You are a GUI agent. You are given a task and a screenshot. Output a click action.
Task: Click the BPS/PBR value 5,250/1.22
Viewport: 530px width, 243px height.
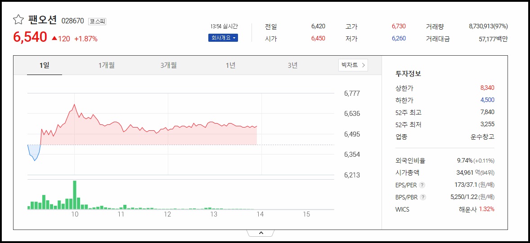463,197
